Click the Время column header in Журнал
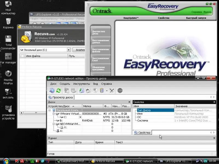 [104, 142]
